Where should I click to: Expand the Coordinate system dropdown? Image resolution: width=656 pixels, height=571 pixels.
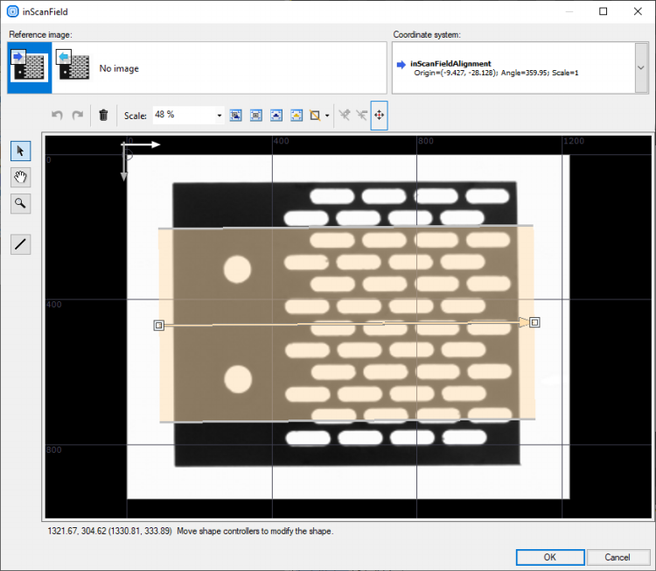pyautogui.click(x=640, y=67)
